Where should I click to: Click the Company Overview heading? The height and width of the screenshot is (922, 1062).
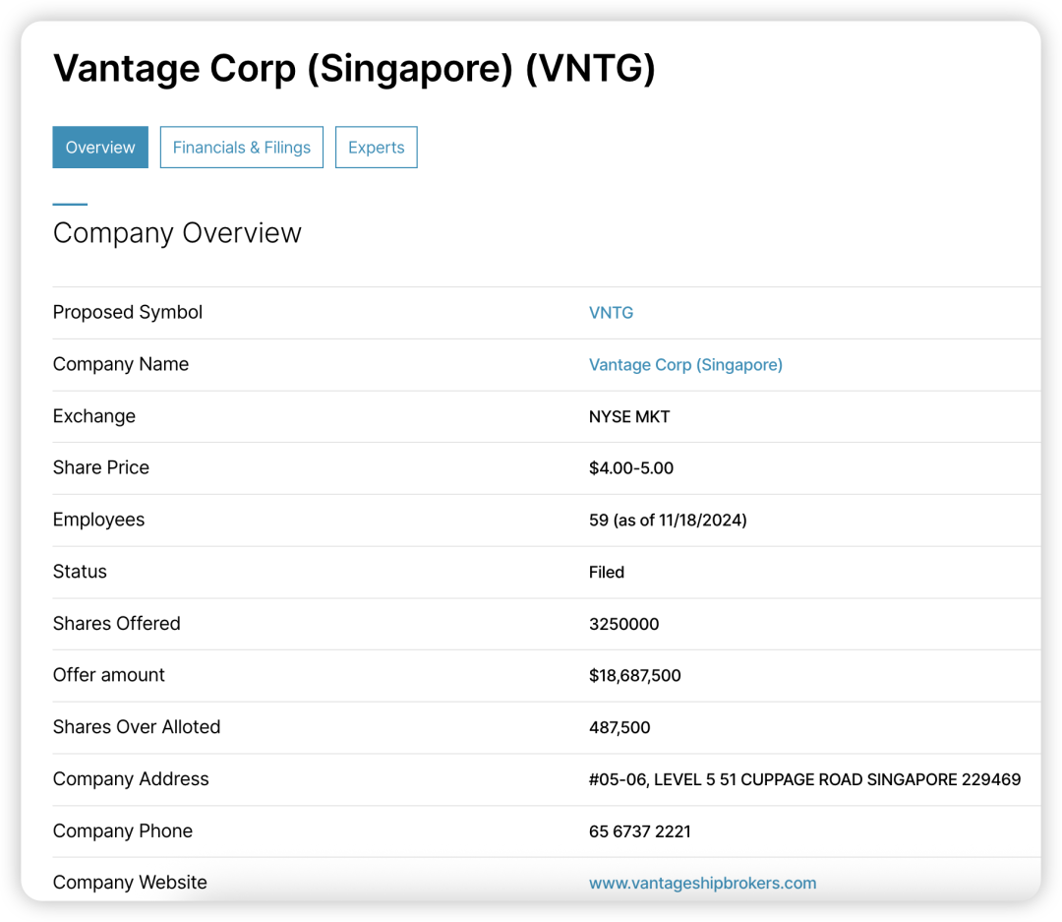pos(177,233)
